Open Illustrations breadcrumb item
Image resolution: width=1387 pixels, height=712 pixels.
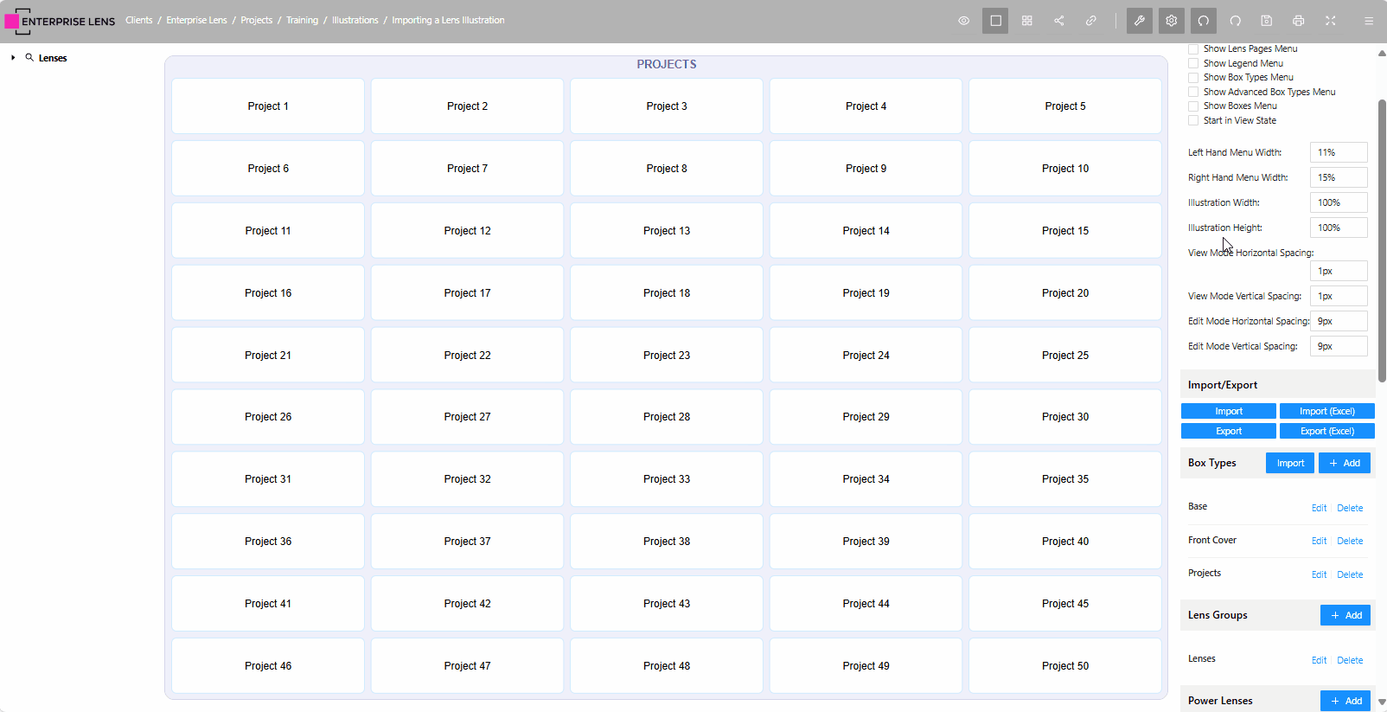coord(355,20)
